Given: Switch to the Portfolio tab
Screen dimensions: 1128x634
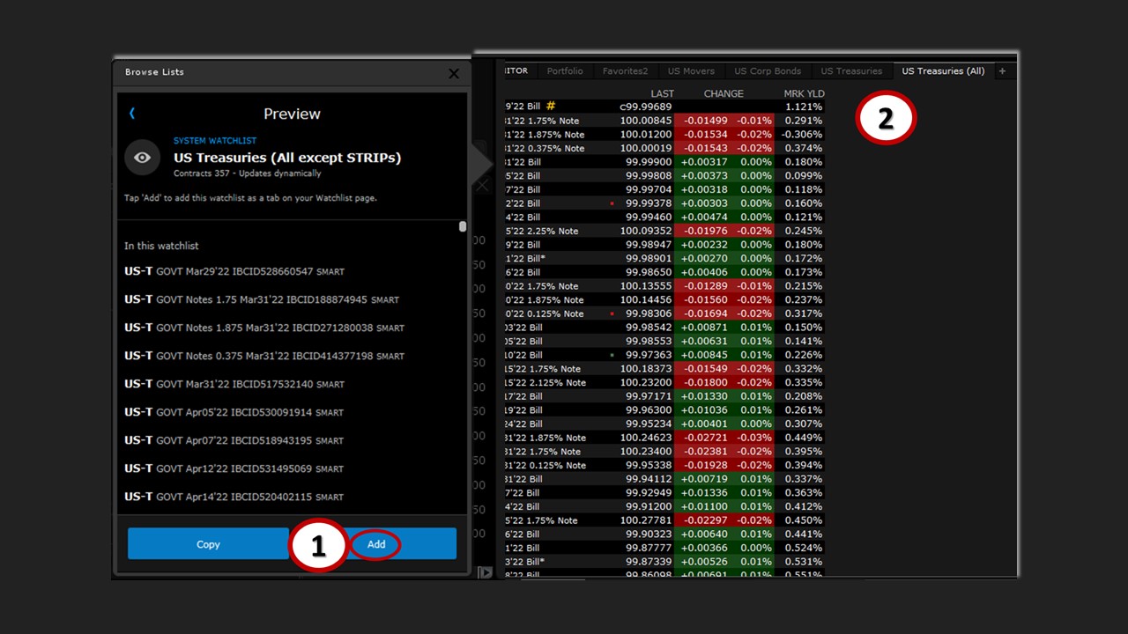Looking at the screenshot, I should 565,71.
